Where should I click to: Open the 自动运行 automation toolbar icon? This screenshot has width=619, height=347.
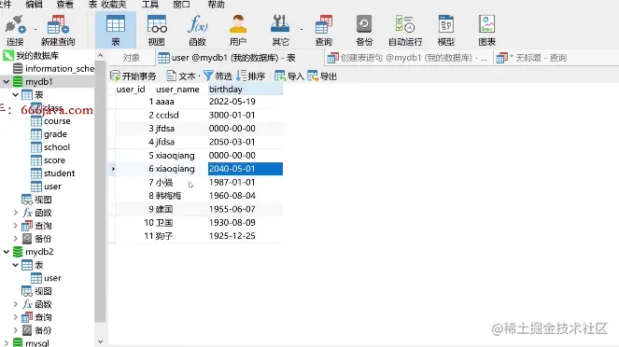pyautogui.click(x=405, y=30)
